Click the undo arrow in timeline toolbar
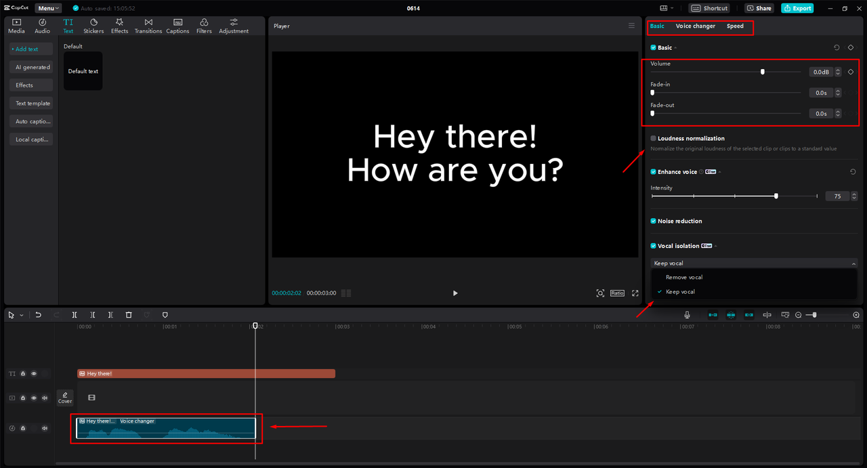This screenshot has height=468, width=867. click(x=39, y=315)
